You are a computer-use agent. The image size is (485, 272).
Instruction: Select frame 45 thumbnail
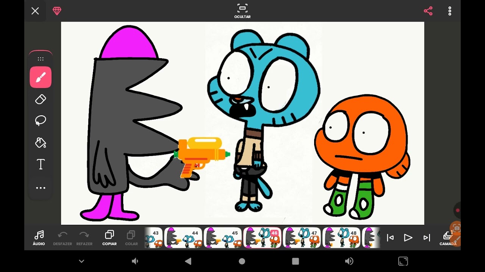pos(222,238)
